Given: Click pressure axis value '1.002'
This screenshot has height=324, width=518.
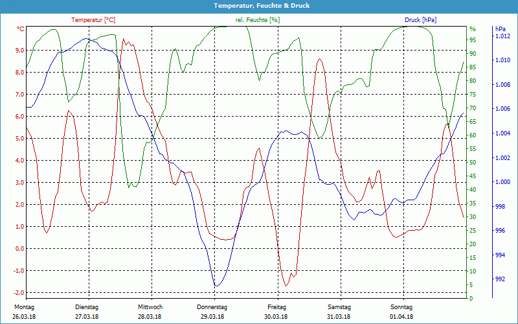Looking at the screenshot, I should point(502,157).
